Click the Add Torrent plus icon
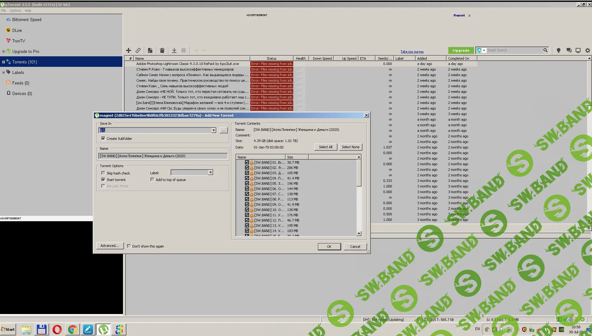 [129, 50]
